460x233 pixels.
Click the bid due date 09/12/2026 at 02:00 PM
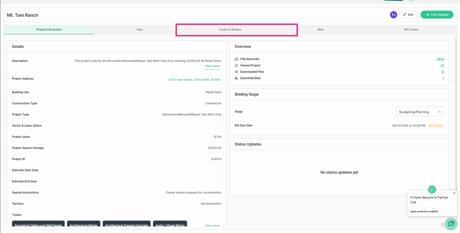[x=409, y=126]
